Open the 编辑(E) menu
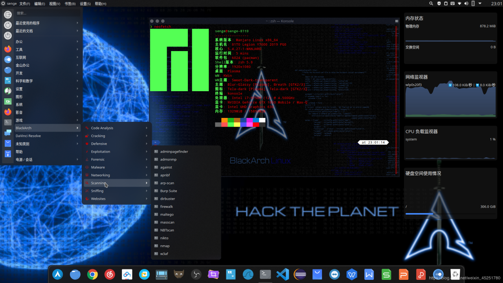The width and height of the screenshot is (503, 283). (40, 4)
